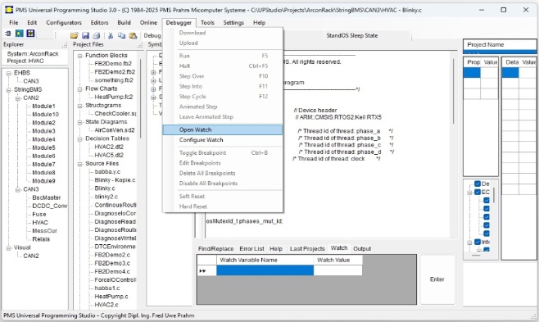Click the Enter button beside watch table

pos(437,279)
